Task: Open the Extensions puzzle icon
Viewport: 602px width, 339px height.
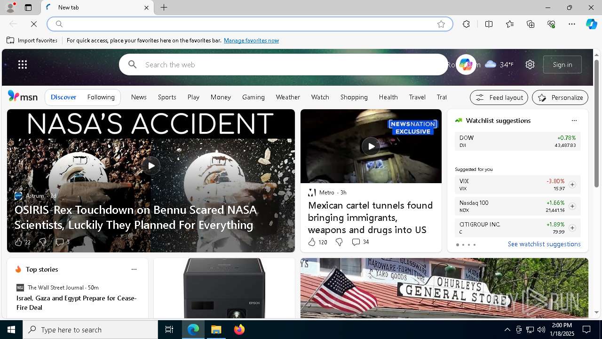Action: coord(466,24)
